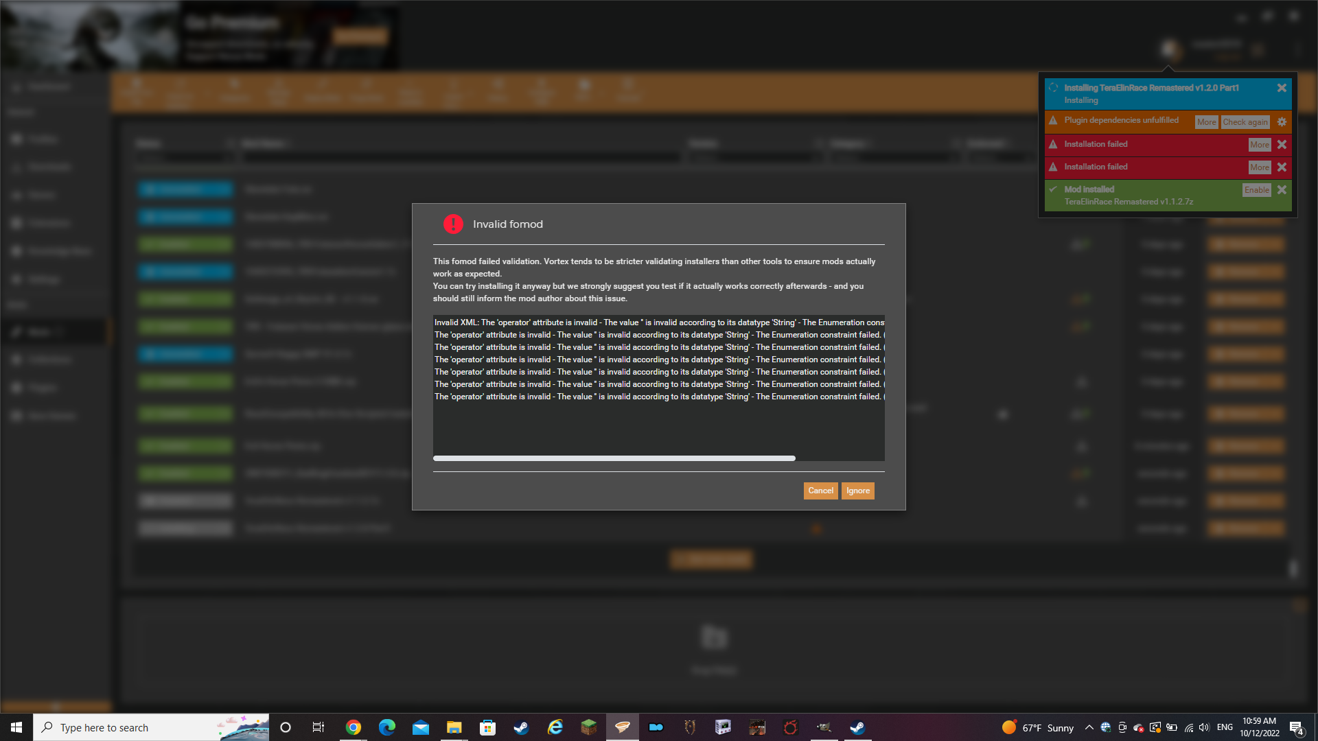Open the gear settings on plugin dependencies notification
The height and width of the screenshot is (741, 1318).
point(1282,122)
